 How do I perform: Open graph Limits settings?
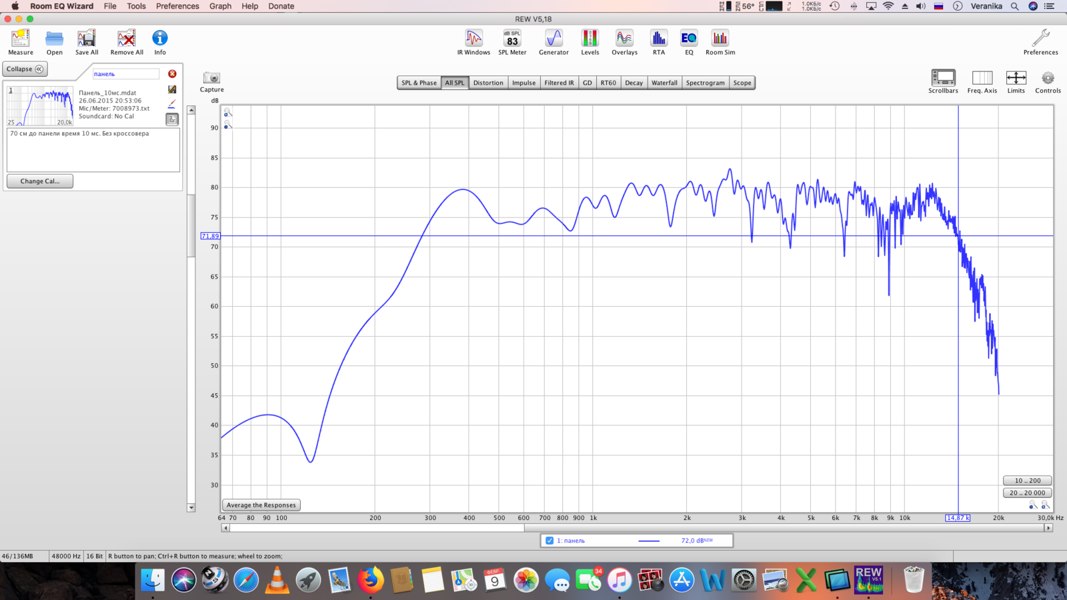(1016, 81)
